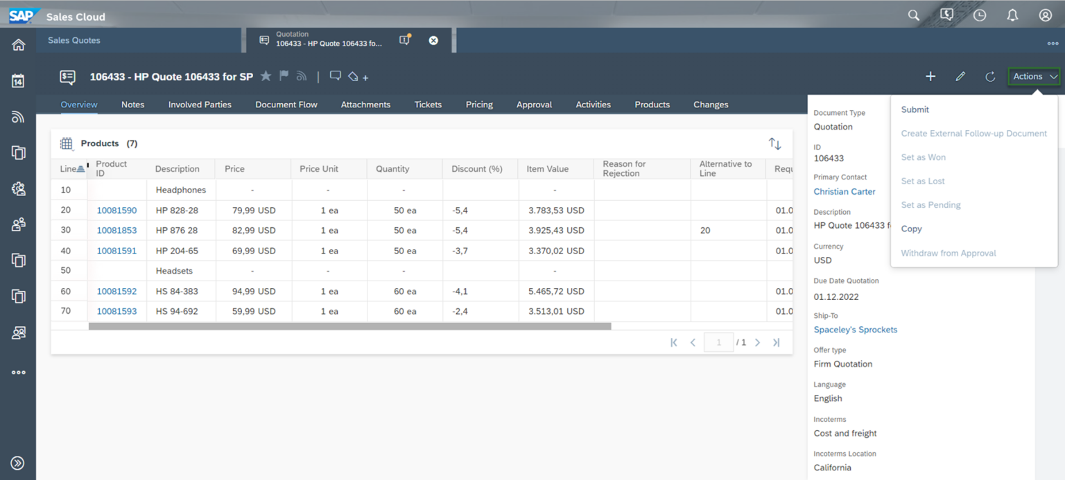Add a comment to the quotation
Viewport: 1065px width, 480px height.
click(x=336, y=76)
